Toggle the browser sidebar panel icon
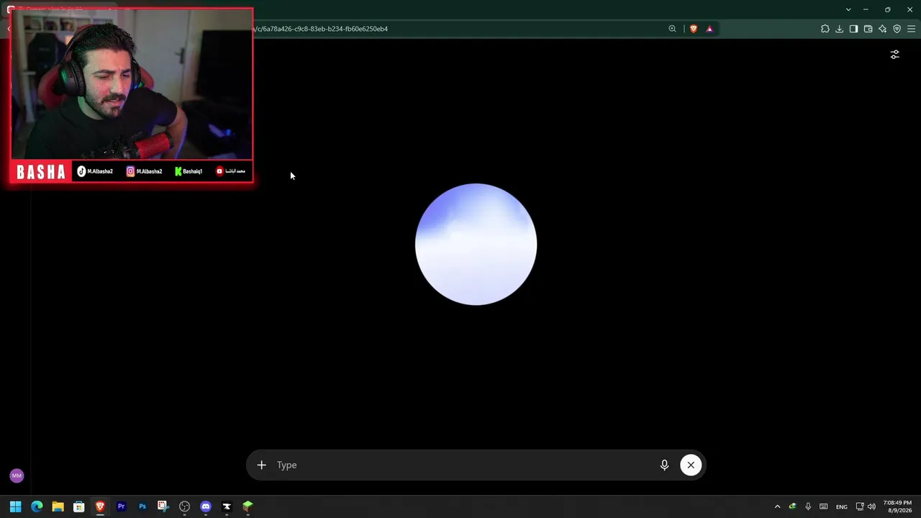921x518 pixels. point(853,29)
